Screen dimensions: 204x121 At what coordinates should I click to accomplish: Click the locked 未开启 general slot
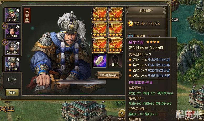point(12,80)
